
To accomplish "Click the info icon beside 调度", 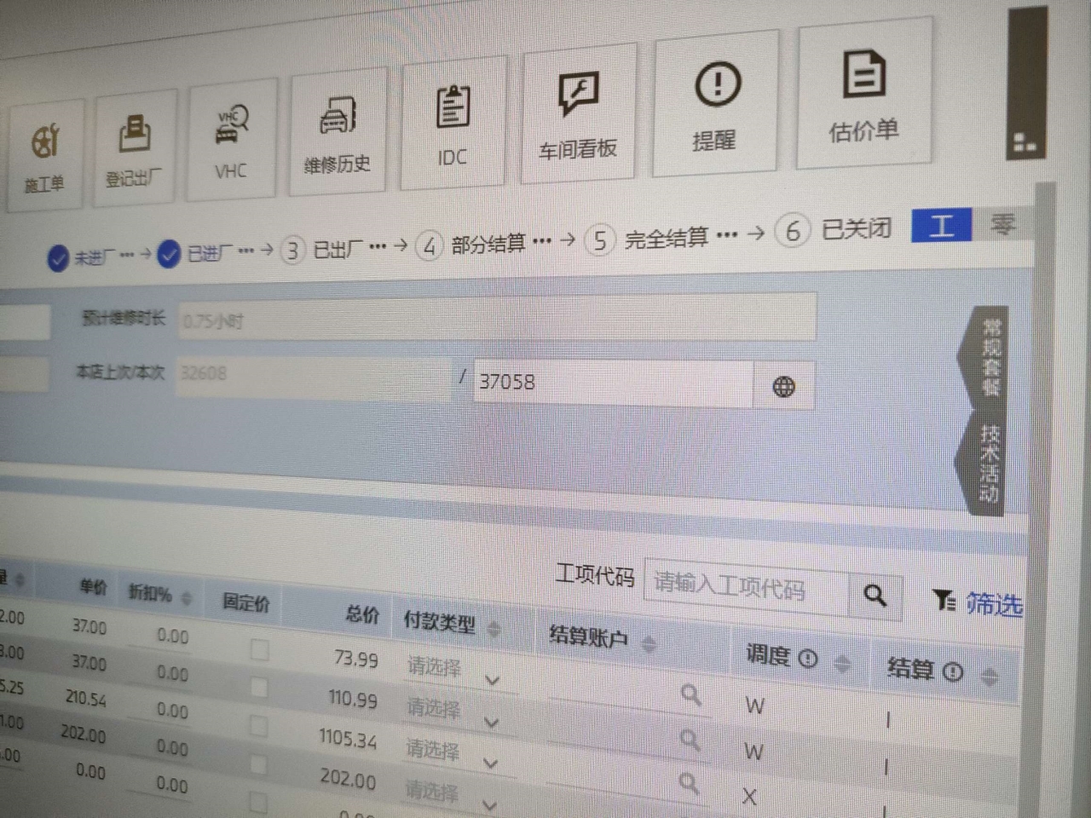I will click(808, 658).
